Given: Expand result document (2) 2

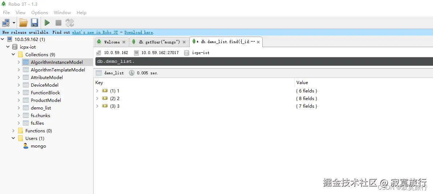Looking at the screenshot, I should (97, 98).
